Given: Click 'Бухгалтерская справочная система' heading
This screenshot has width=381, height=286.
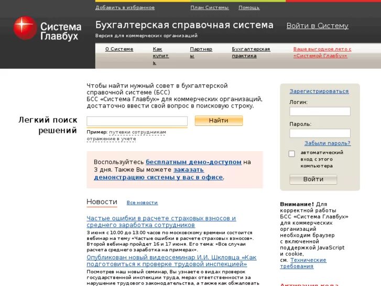Looking at the screenshot, I should [x=184, y=25].
